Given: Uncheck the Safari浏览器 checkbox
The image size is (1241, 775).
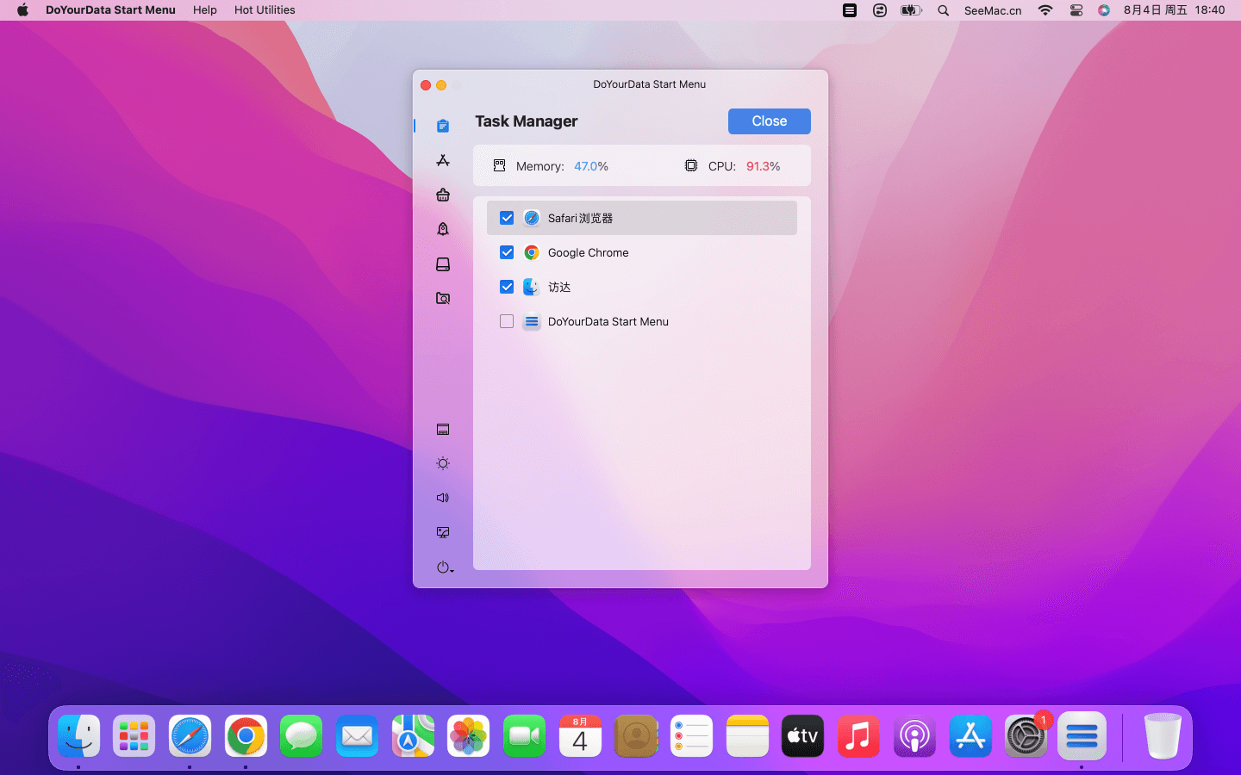Looking at the screenshot, I should pos(507,218).
